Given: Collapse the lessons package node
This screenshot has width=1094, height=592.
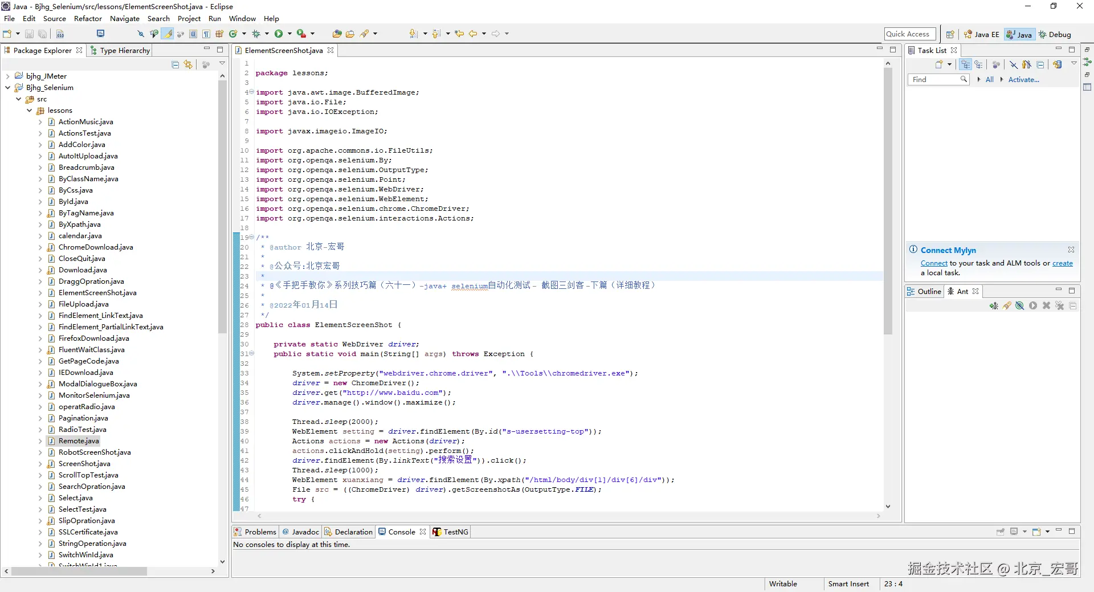Looking at the screenshot, I should [x=30, y=111].
